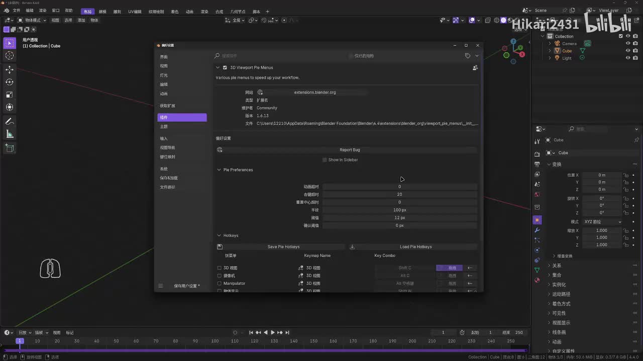Open the extensions.blender.org website link
Viewport: 643px width, 361px height.
(315, 92)
